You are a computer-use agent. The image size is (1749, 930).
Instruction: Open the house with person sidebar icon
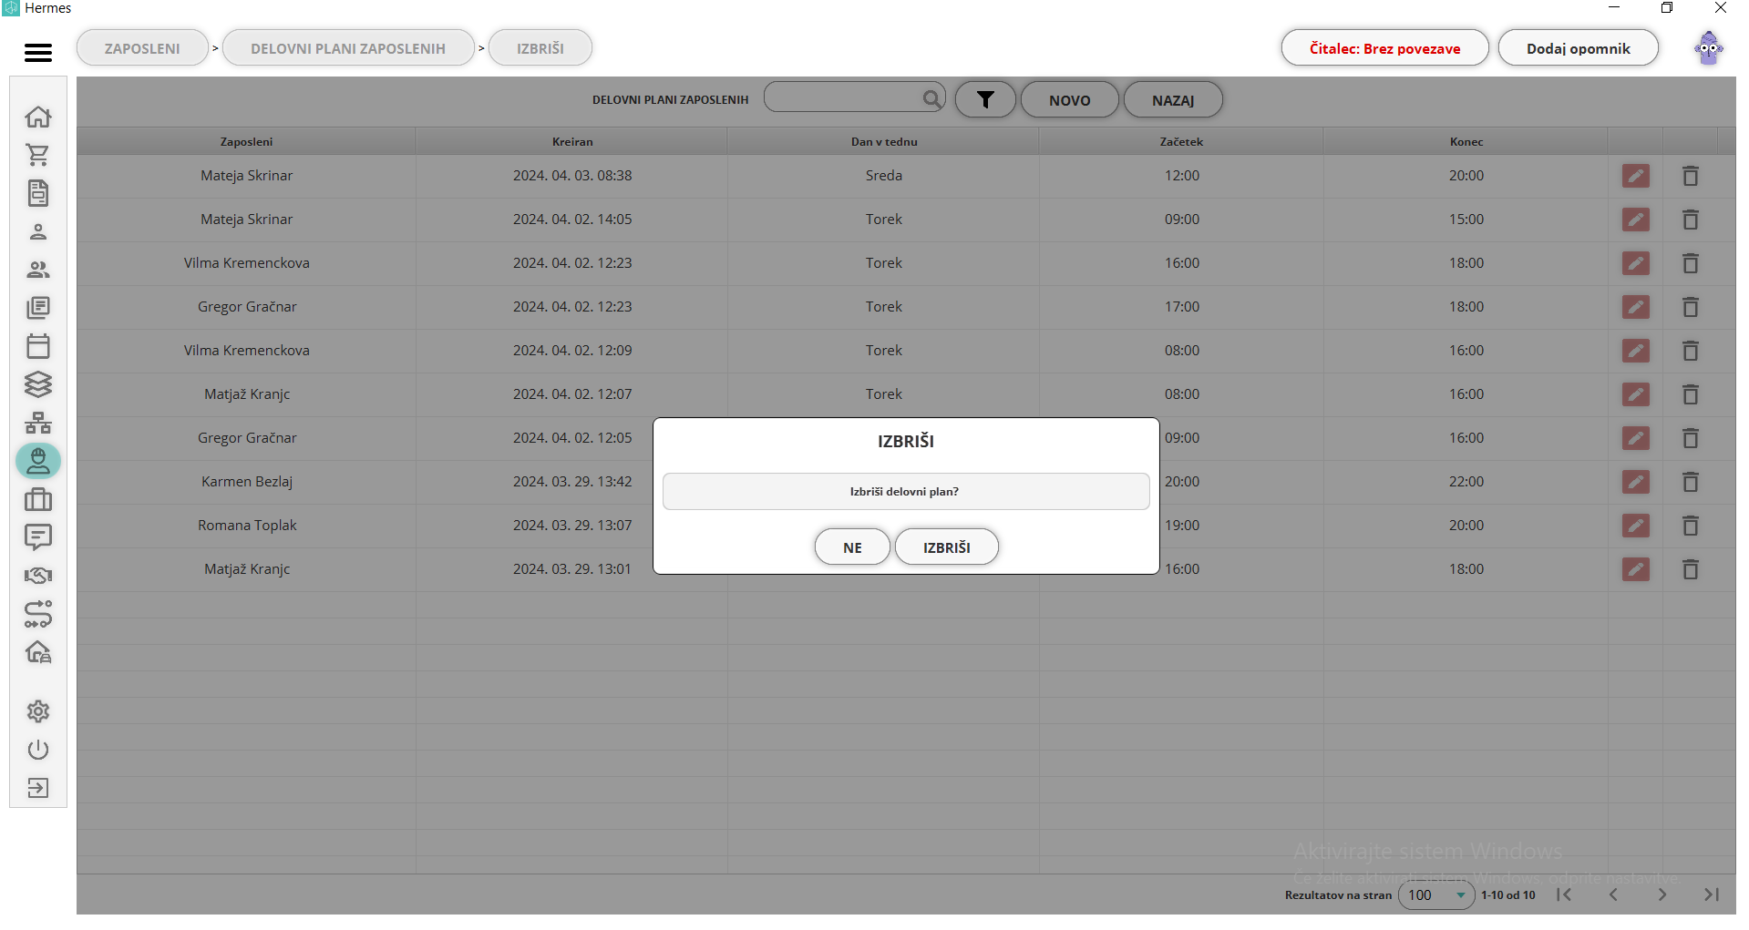38,652
